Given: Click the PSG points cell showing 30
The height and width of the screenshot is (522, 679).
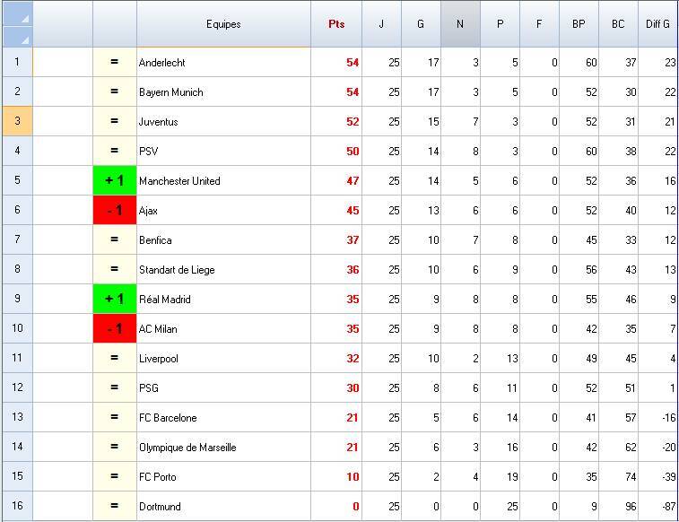Looking at the screenshot, I should click(336, 388).
